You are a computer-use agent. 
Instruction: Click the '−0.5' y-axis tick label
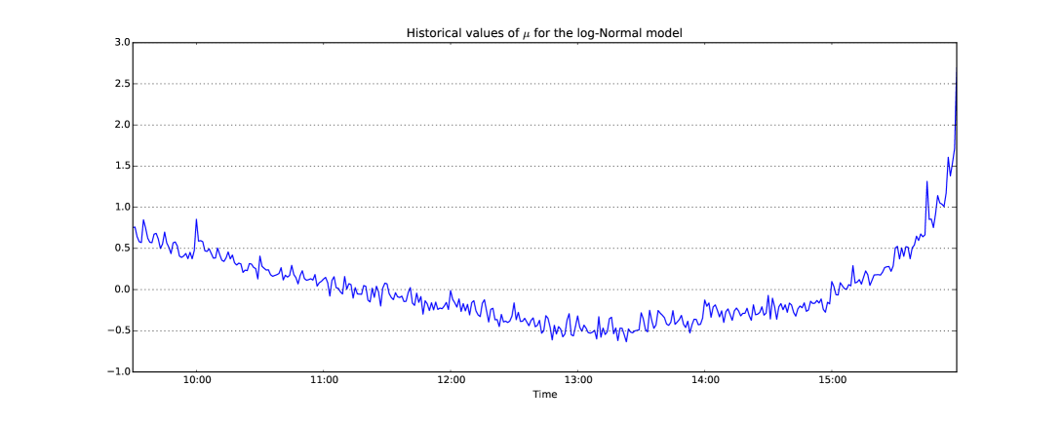[117, 331]
